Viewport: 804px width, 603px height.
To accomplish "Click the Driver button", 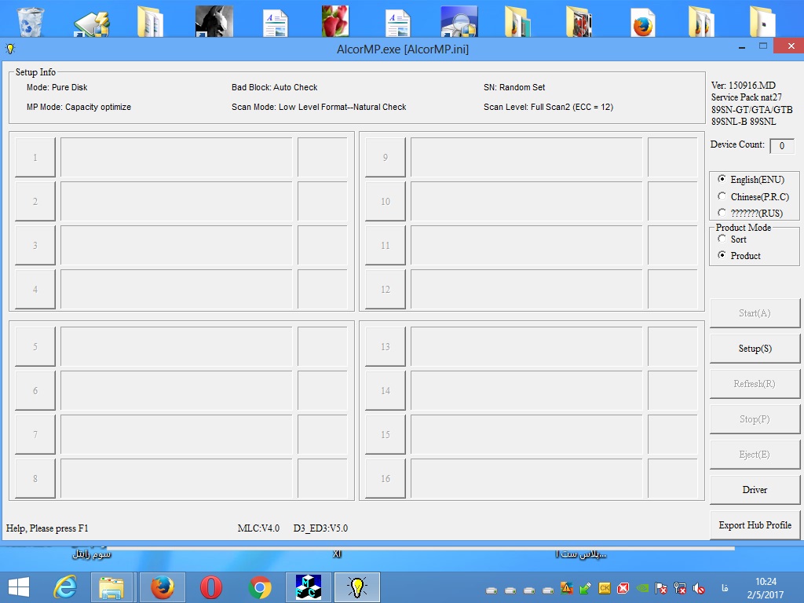I will [x=755, y=490].
